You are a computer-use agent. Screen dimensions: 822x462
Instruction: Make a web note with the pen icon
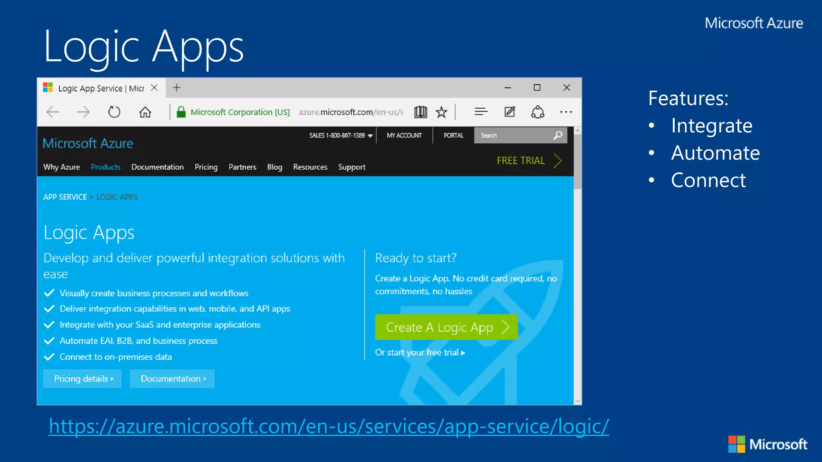point(510,111)
